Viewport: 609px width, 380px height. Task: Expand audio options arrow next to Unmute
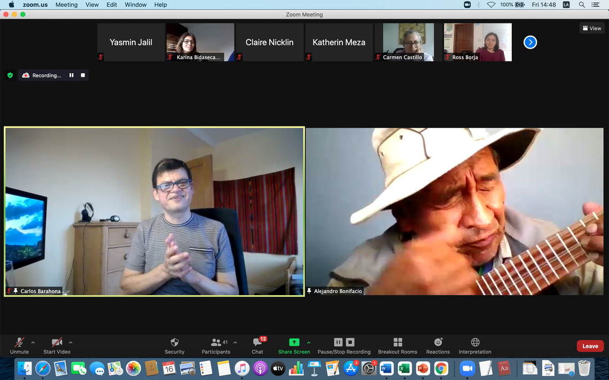tap(33, 343)
